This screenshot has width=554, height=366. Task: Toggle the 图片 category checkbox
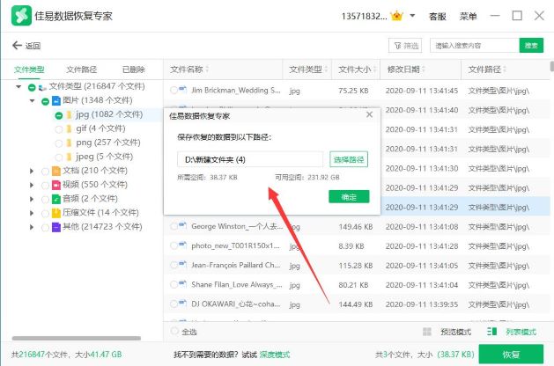[45, 102]
